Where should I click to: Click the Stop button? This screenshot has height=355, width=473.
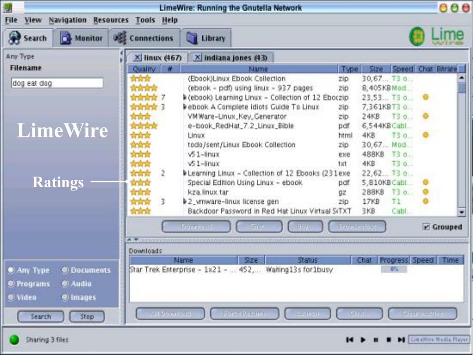87,316
